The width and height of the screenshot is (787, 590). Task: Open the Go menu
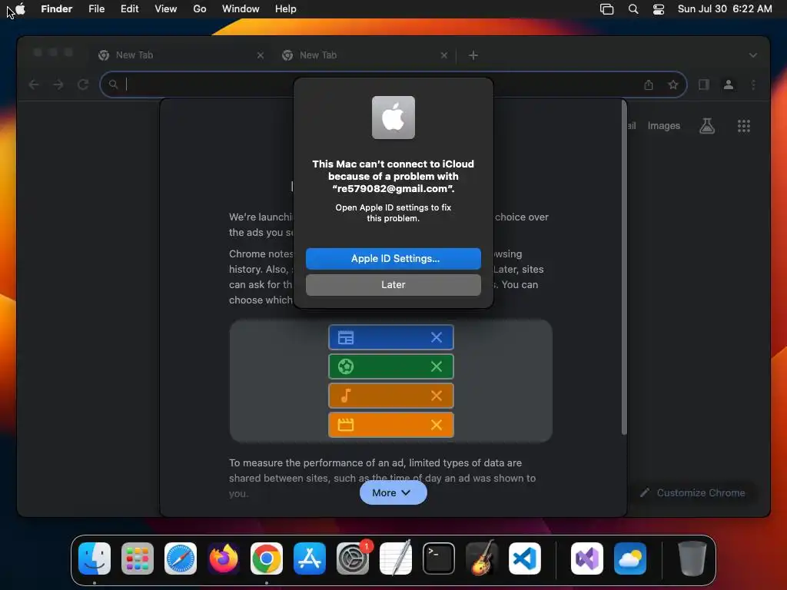[200, 9]
